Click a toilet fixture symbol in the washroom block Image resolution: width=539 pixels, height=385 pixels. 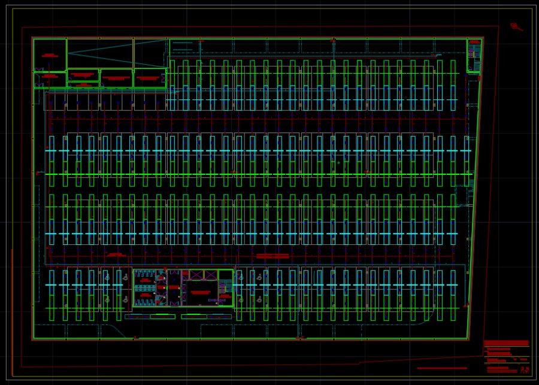142,273
